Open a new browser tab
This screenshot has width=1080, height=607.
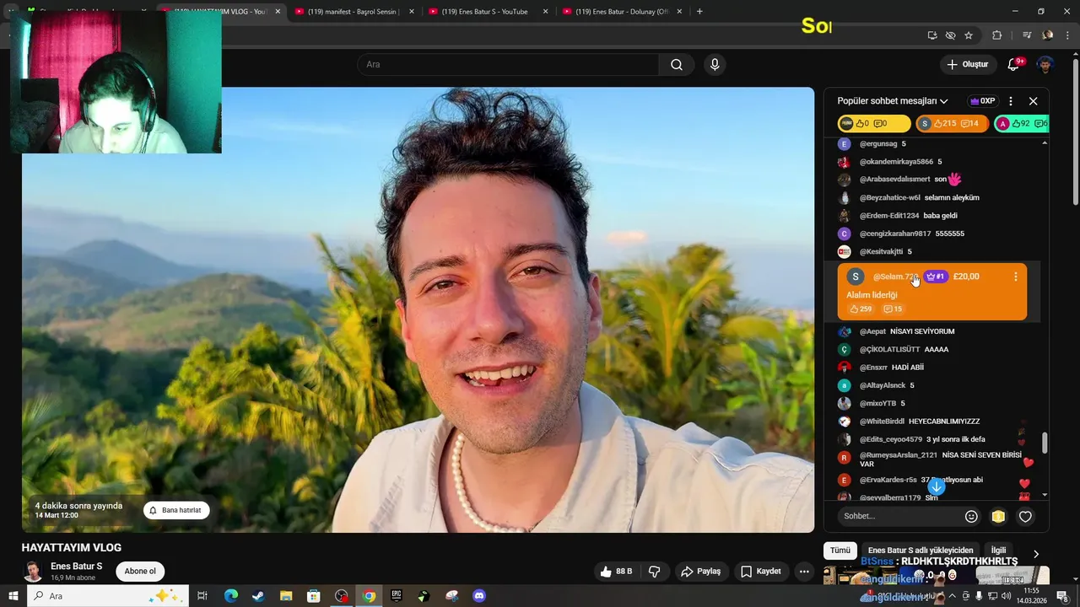(699, 12)
